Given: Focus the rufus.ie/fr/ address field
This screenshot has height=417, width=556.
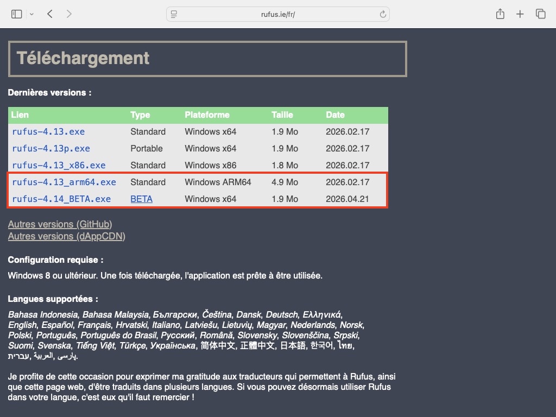Looking at the screenshot, I should [x=277, y=14].
